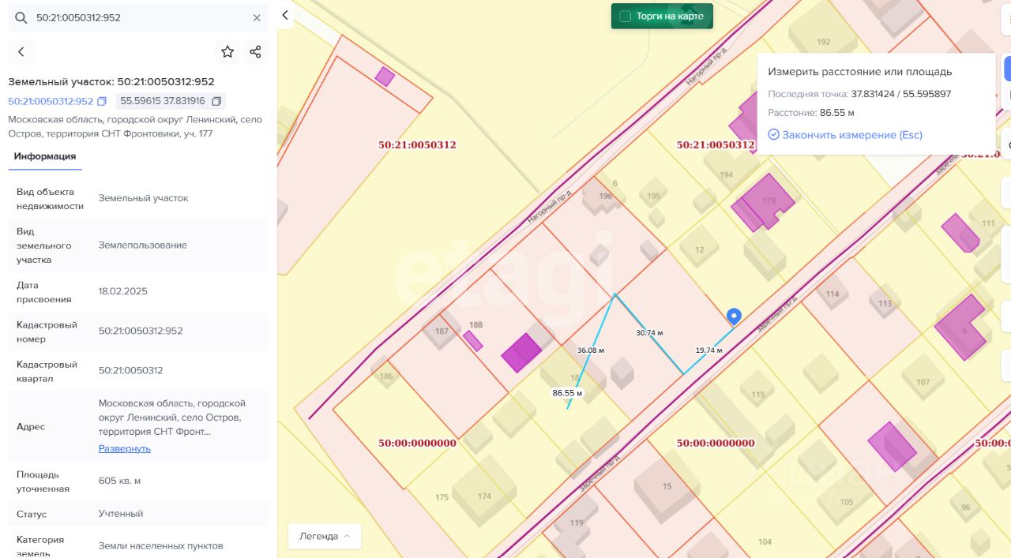1011x558 pixels.
Task: Click the 36.08 м segment label
Action: [x=591, y=350]
